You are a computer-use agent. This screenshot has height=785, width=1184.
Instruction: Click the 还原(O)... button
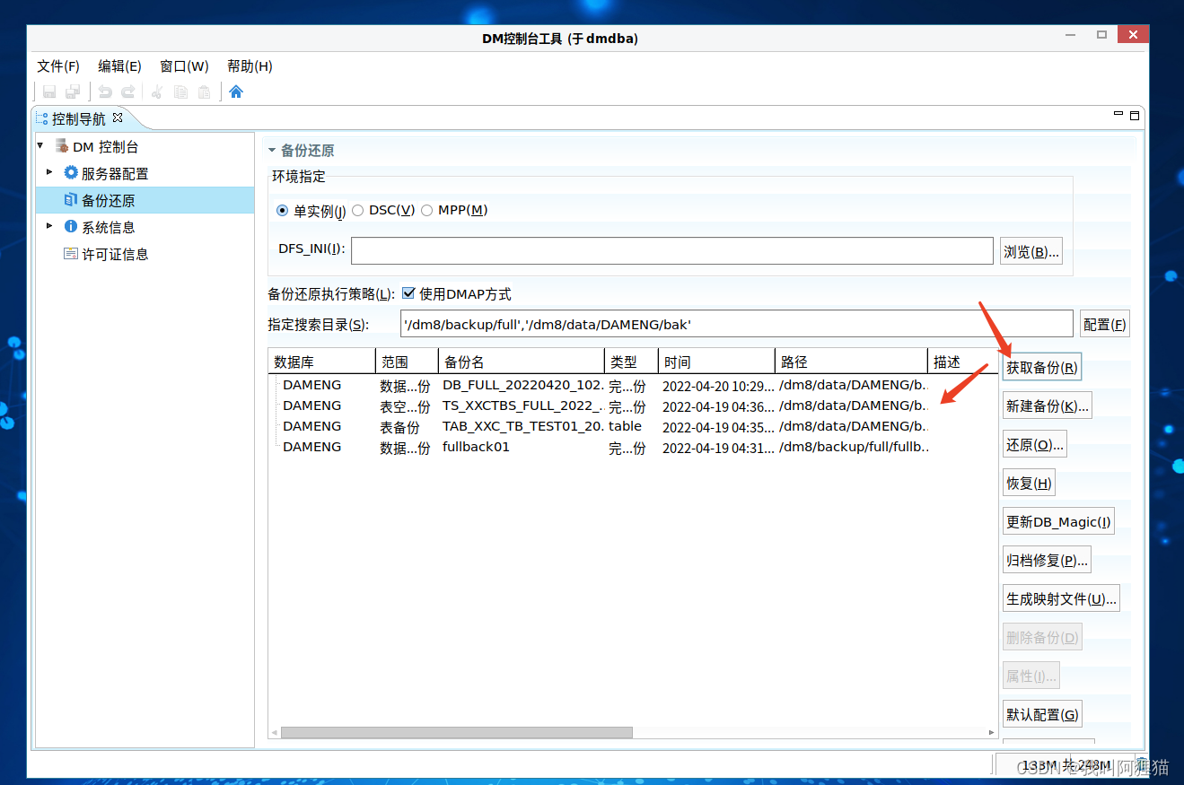point(1035,445)
